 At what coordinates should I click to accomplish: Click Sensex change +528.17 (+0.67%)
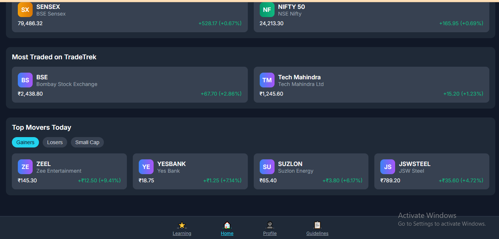click(220, 23)
